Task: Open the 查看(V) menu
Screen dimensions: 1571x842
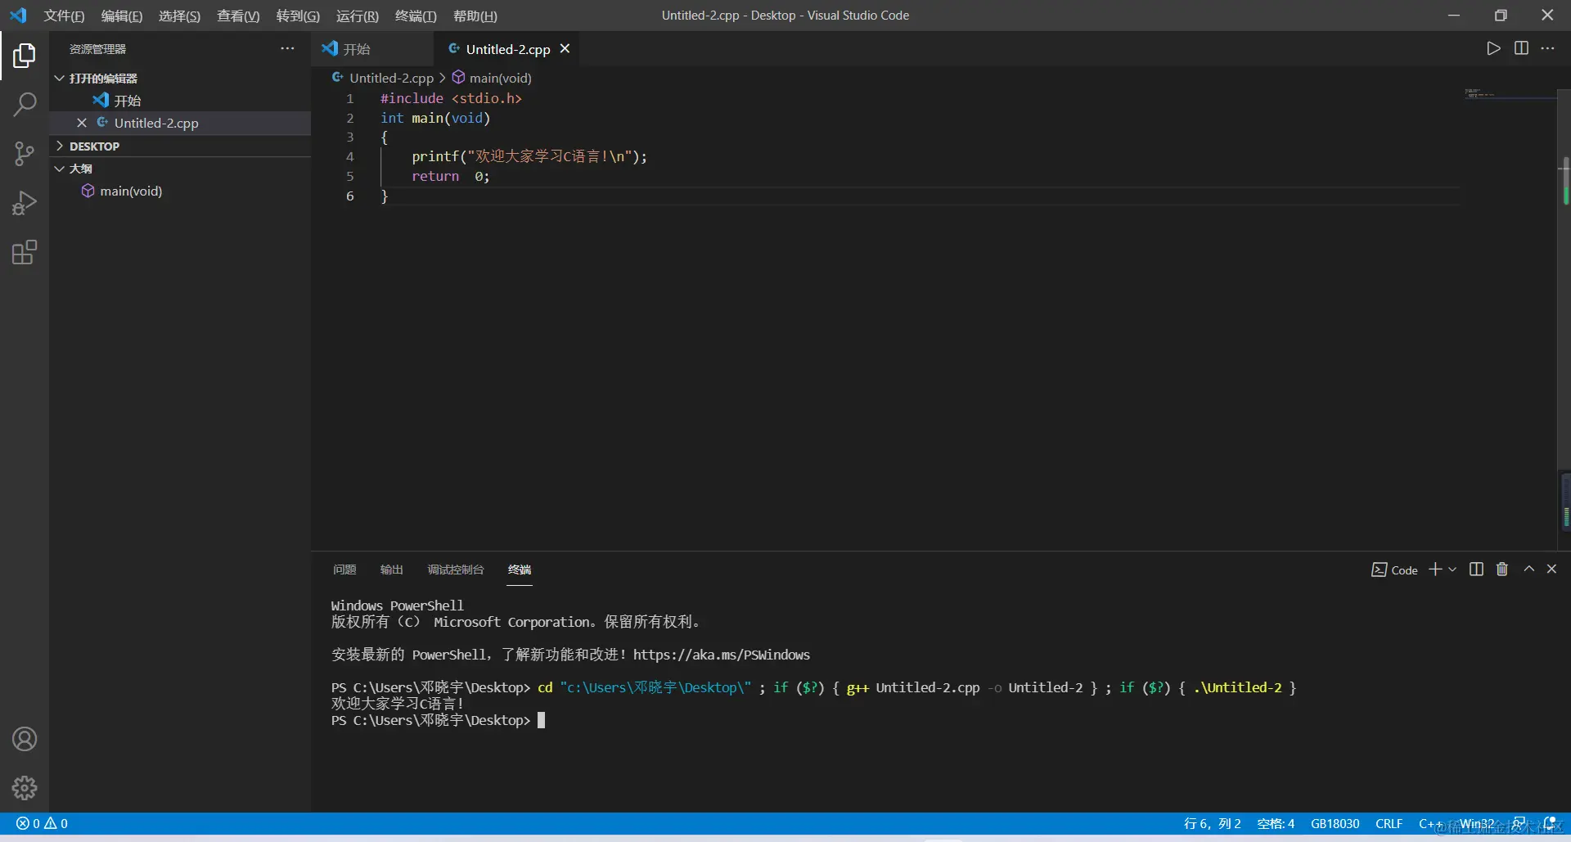Action: (x=238, y=16)
